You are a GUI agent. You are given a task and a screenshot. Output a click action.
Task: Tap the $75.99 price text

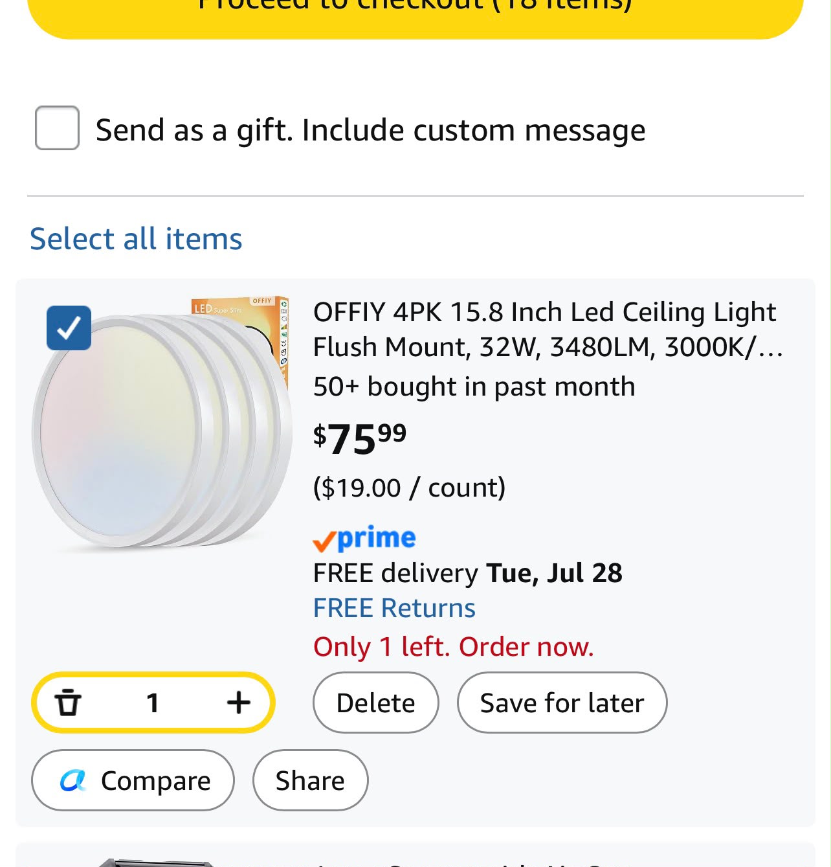360,439
